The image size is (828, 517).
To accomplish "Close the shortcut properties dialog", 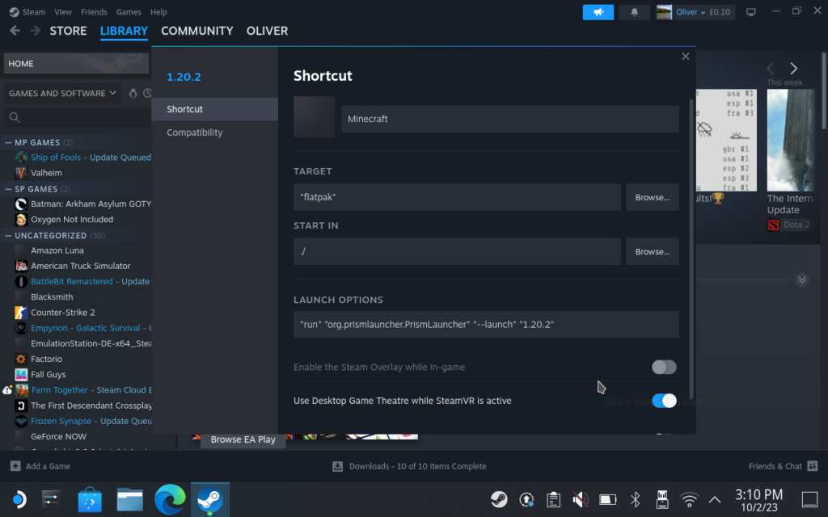I will point(686,57).
